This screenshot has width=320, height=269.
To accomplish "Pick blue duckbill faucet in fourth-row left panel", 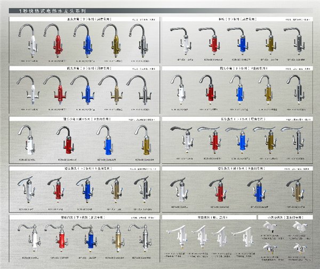I will 85,190.
